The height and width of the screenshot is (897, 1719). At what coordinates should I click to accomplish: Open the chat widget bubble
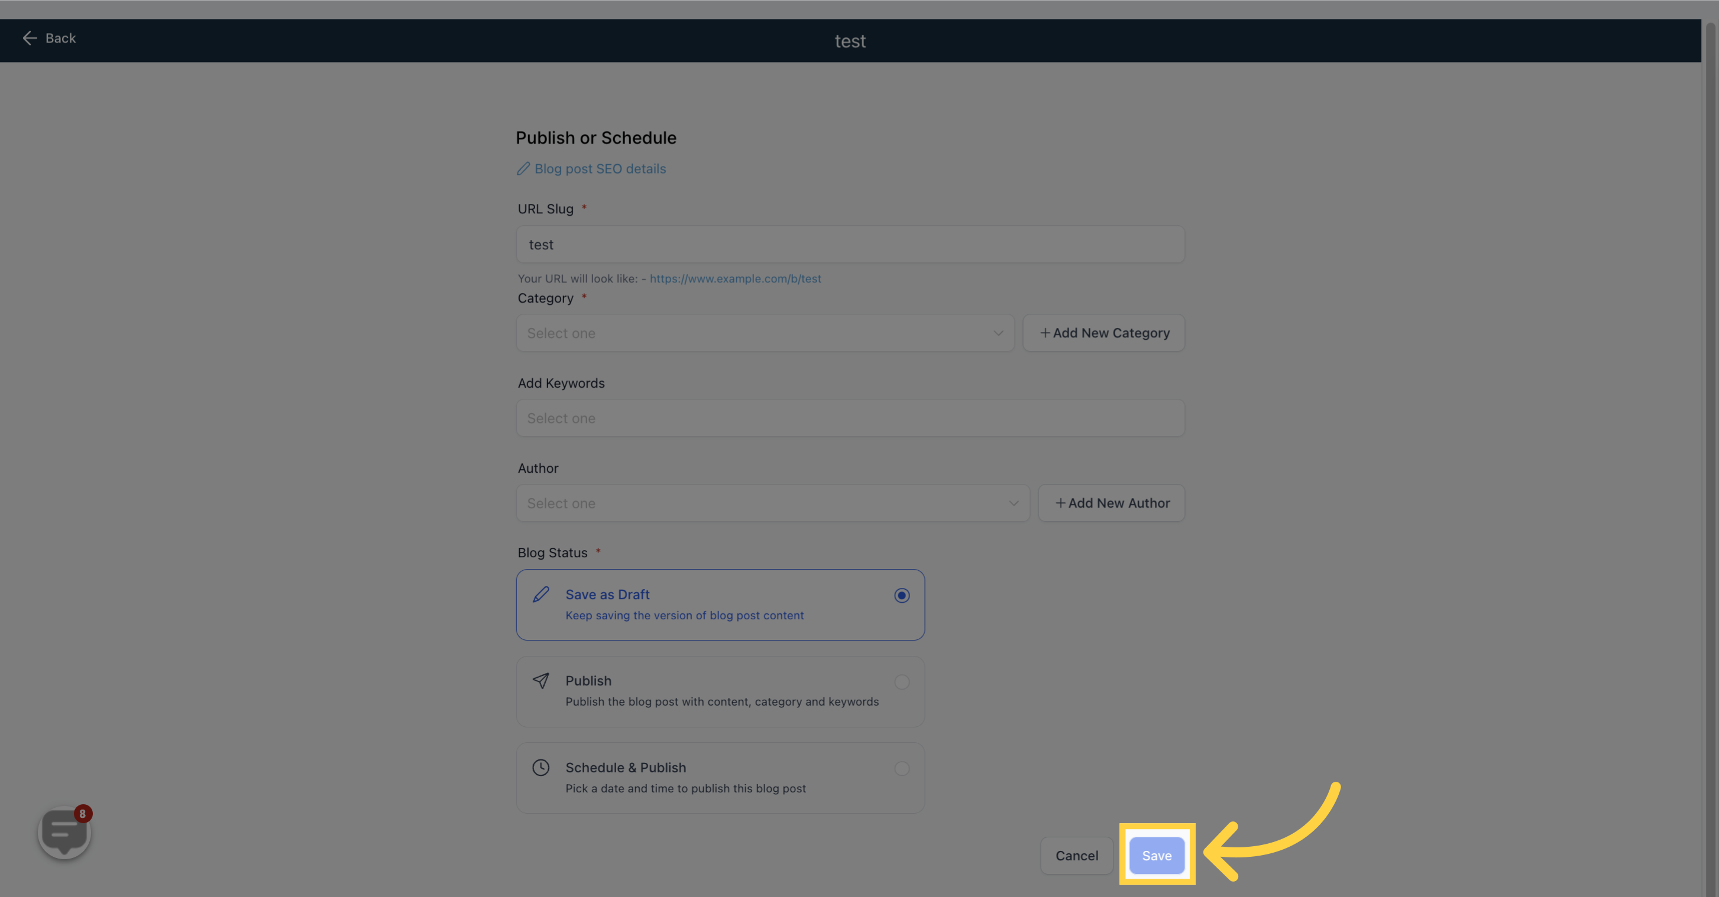[64, 833]
